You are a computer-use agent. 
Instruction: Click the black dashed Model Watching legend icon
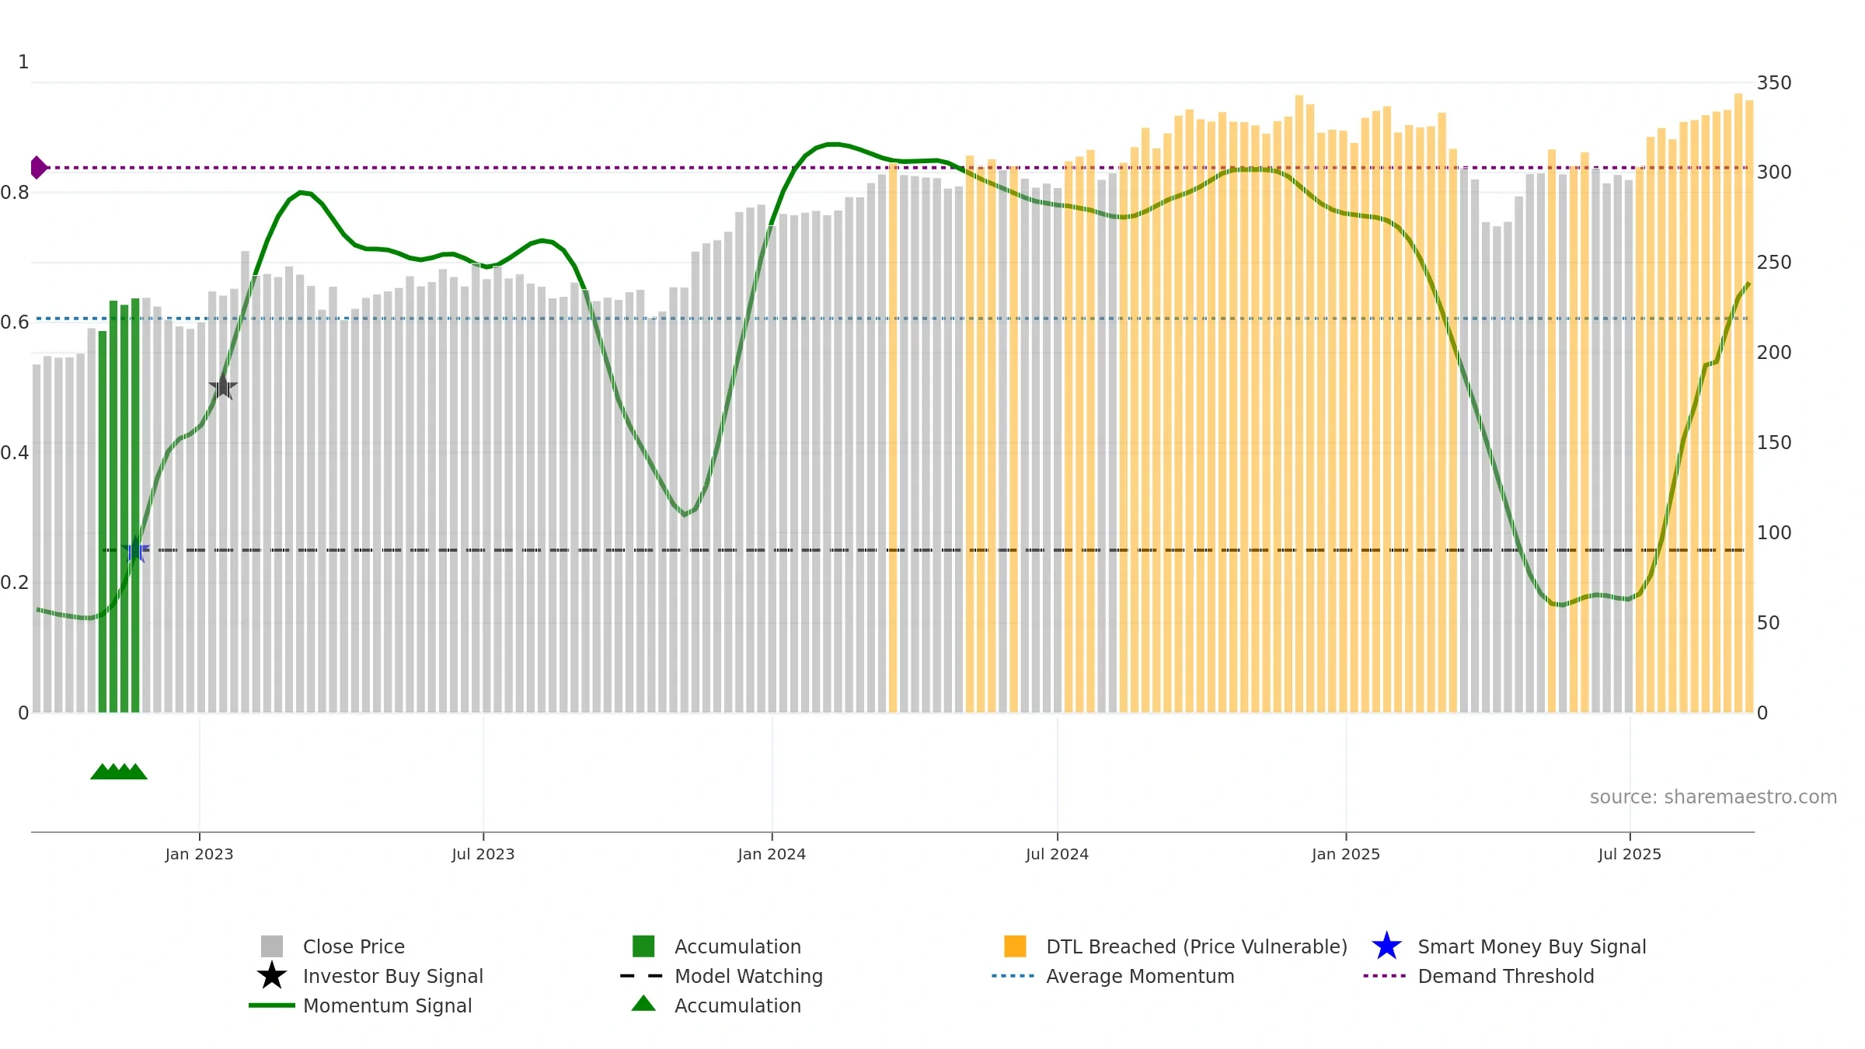pyautogui.click(x=642, y=976)
